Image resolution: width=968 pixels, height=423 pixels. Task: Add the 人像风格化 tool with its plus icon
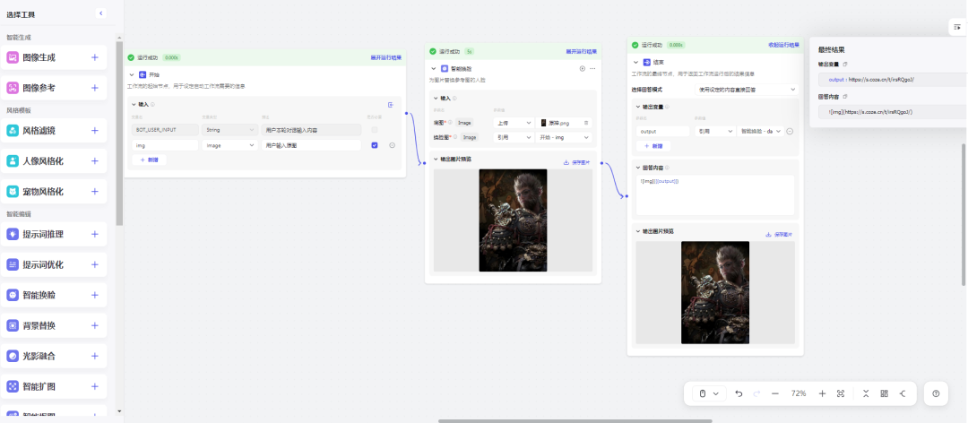coord(94,161)
